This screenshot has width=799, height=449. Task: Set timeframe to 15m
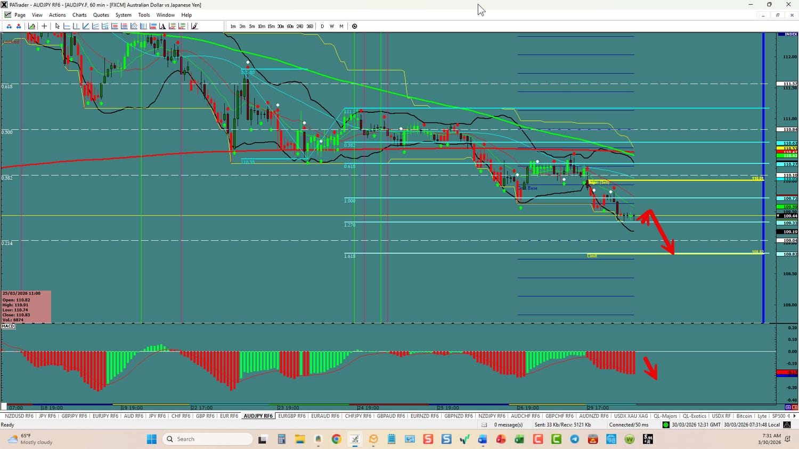click(271, 26)
